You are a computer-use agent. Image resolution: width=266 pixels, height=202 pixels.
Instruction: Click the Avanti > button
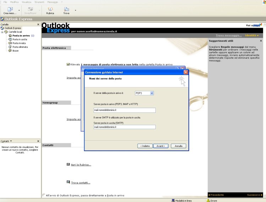(x=161, y=146)
